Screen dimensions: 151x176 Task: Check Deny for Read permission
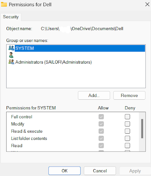point(127,145)
